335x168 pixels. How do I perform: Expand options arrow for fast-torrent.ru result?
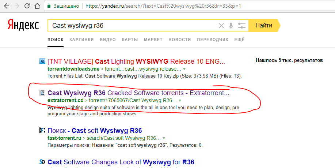coord(164,138)
